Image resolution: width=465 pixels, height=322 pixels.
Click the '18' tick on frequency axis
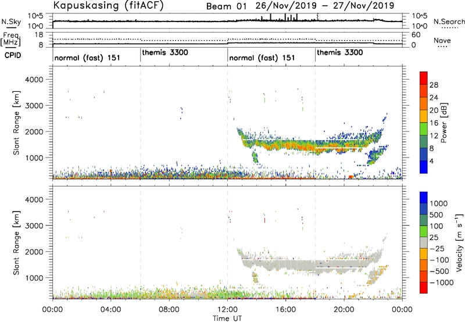(39, 35)
